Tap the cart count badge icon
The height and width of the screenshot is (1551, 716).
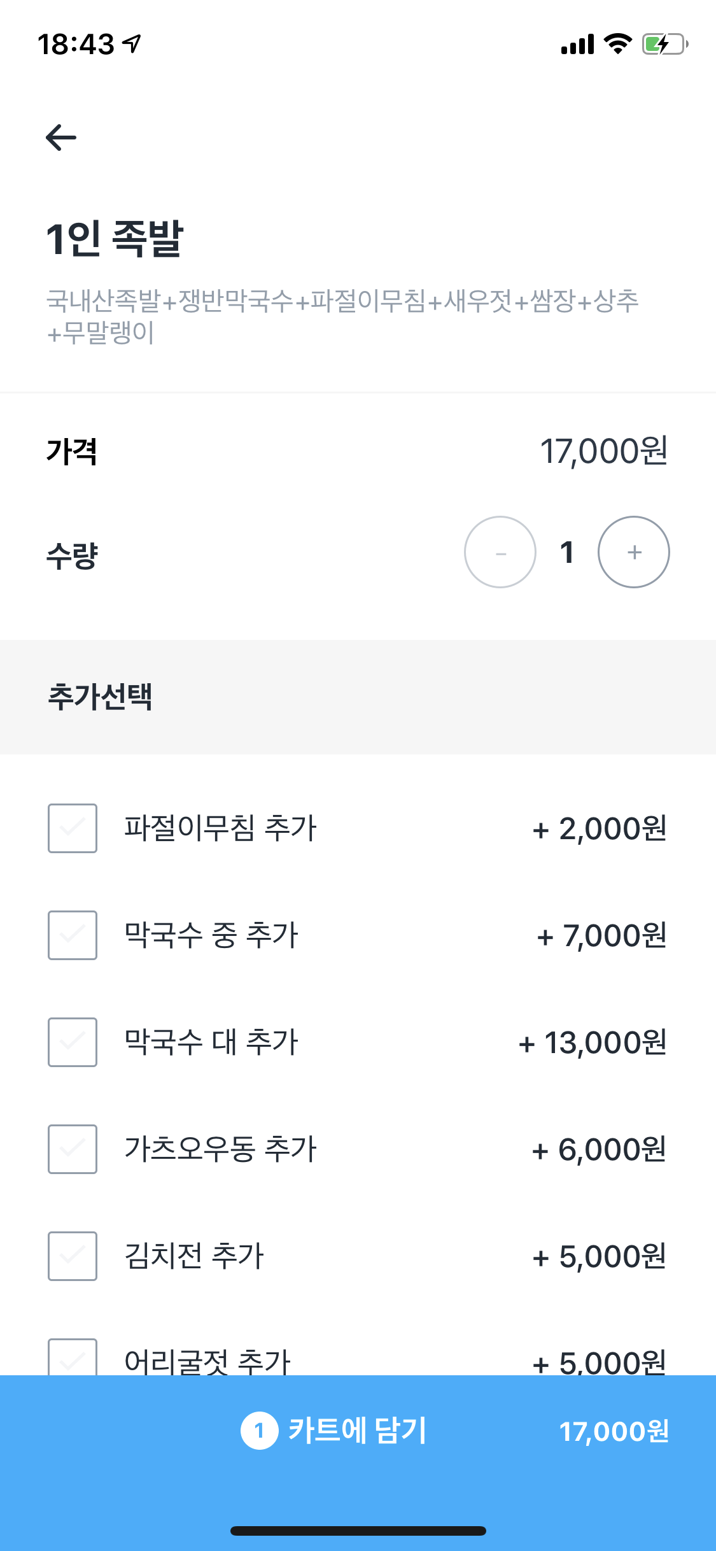coord(259,1431)
